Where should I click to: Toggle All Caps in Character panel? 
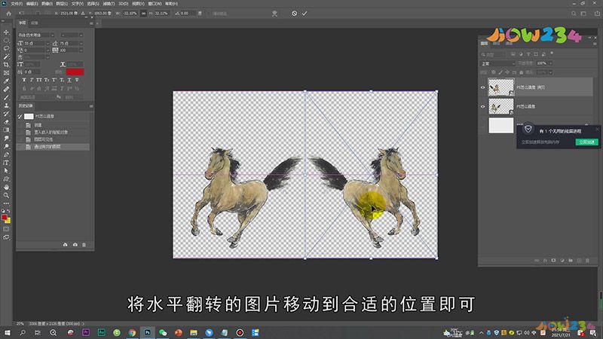pos(39,80)
